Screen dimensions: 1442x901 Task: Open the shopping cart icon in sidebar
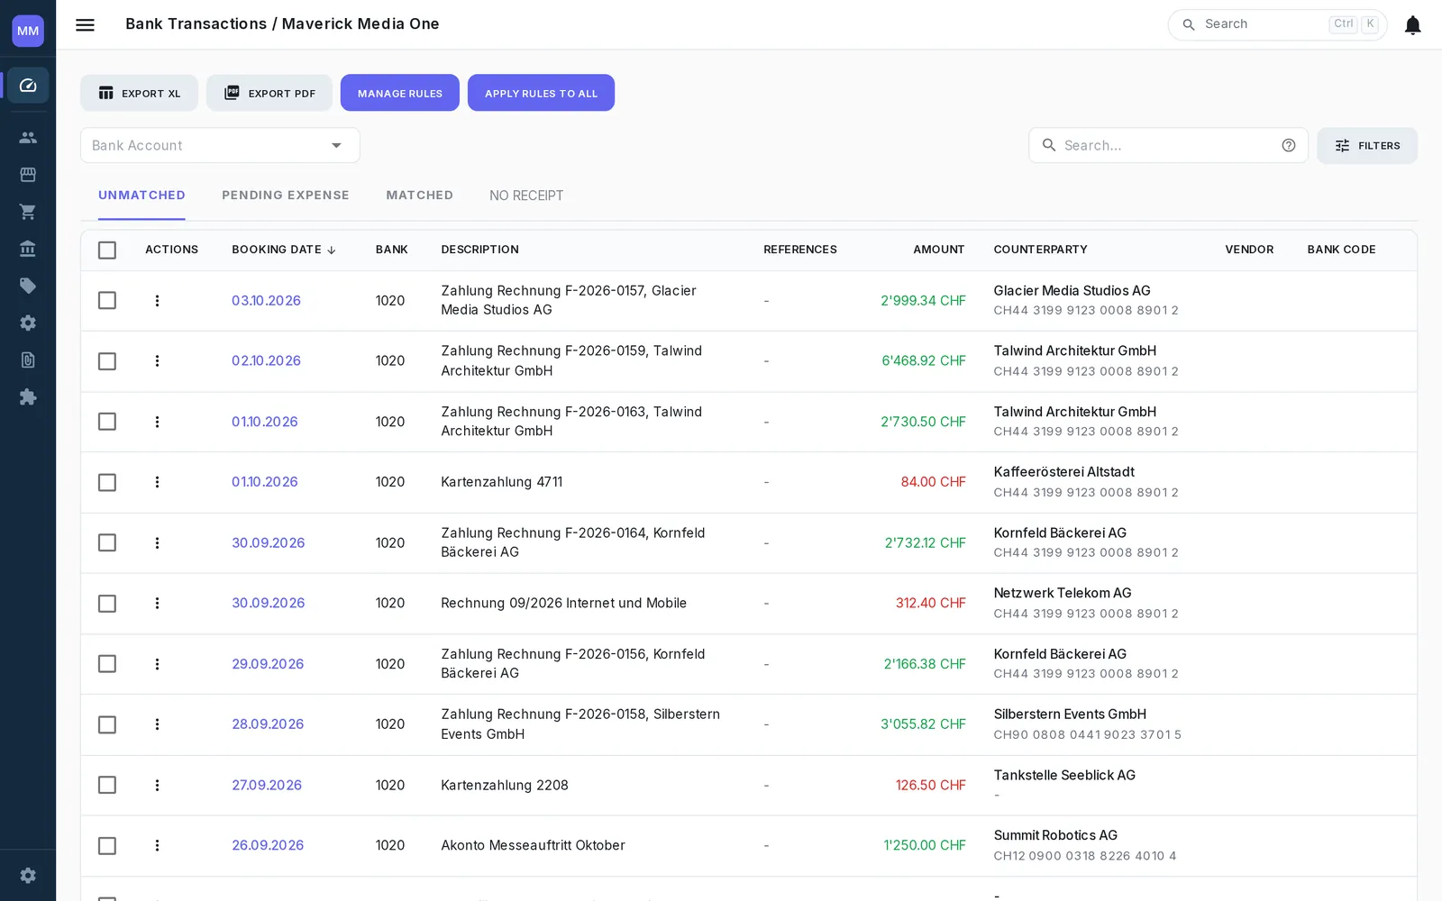tap(28, 212)
